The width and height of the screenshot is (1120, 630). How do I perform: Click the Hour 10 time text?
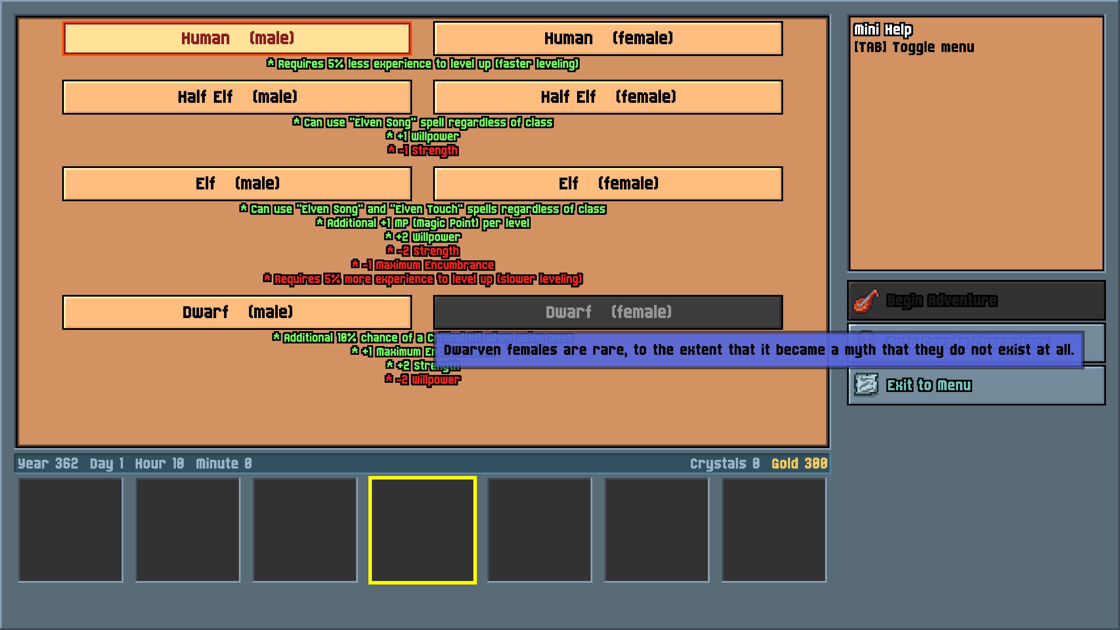tap(160, 464)
